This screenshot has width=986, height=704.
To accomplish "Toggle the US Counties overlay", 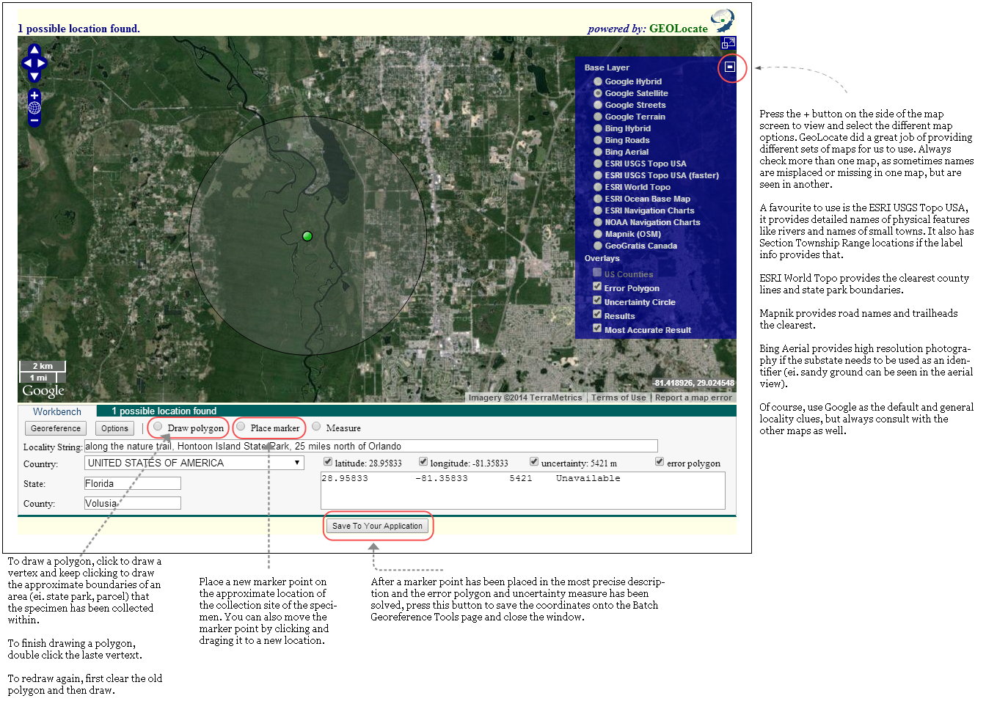I will click(x=597, y=273).
